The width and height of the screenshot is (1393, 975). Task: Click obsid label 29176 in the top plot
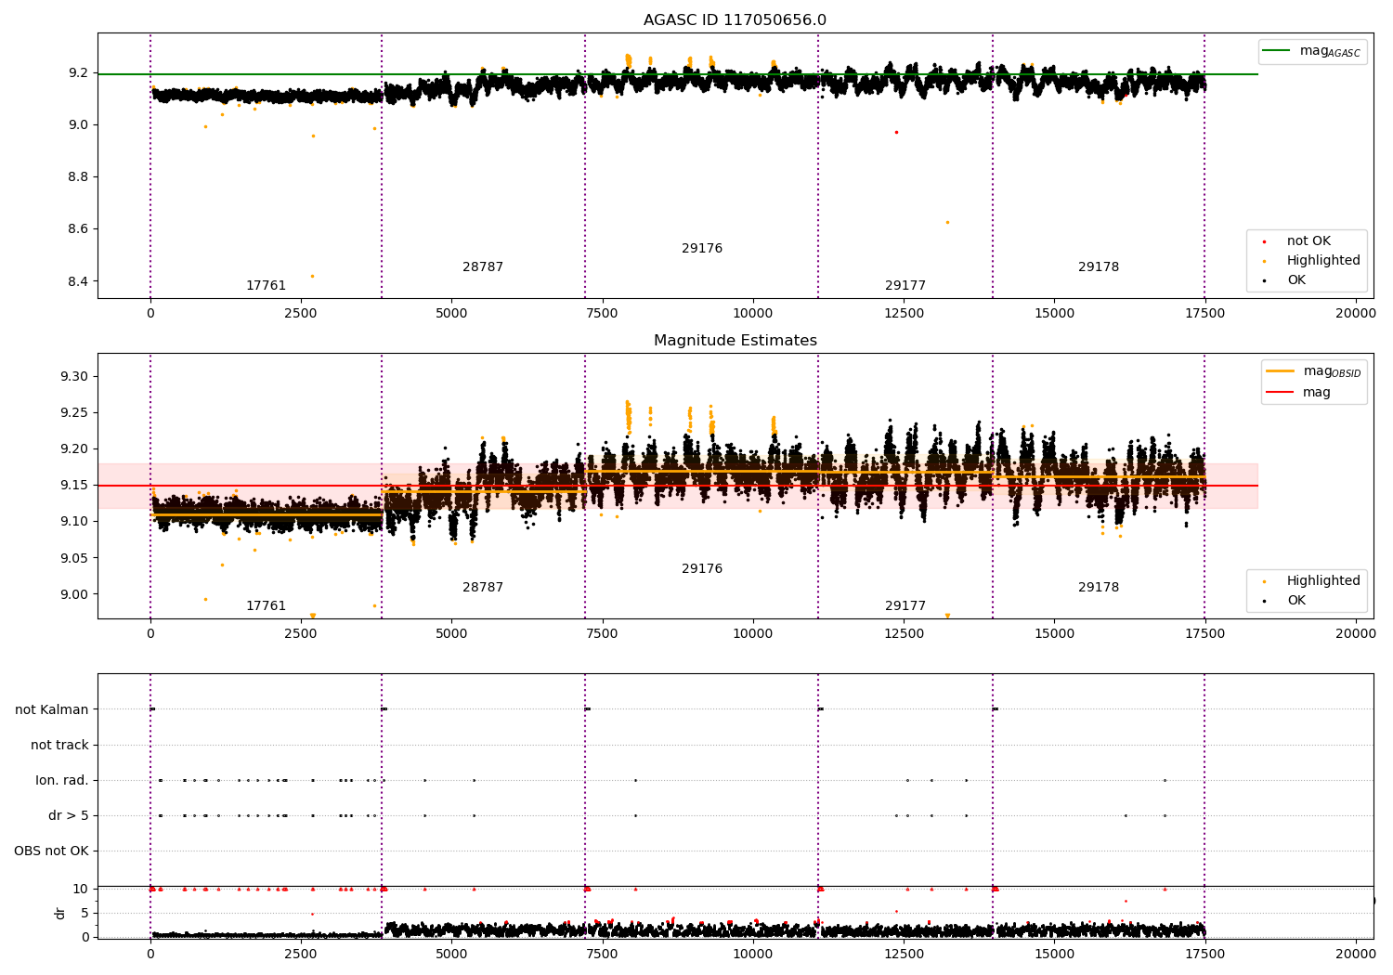(702, 249)
